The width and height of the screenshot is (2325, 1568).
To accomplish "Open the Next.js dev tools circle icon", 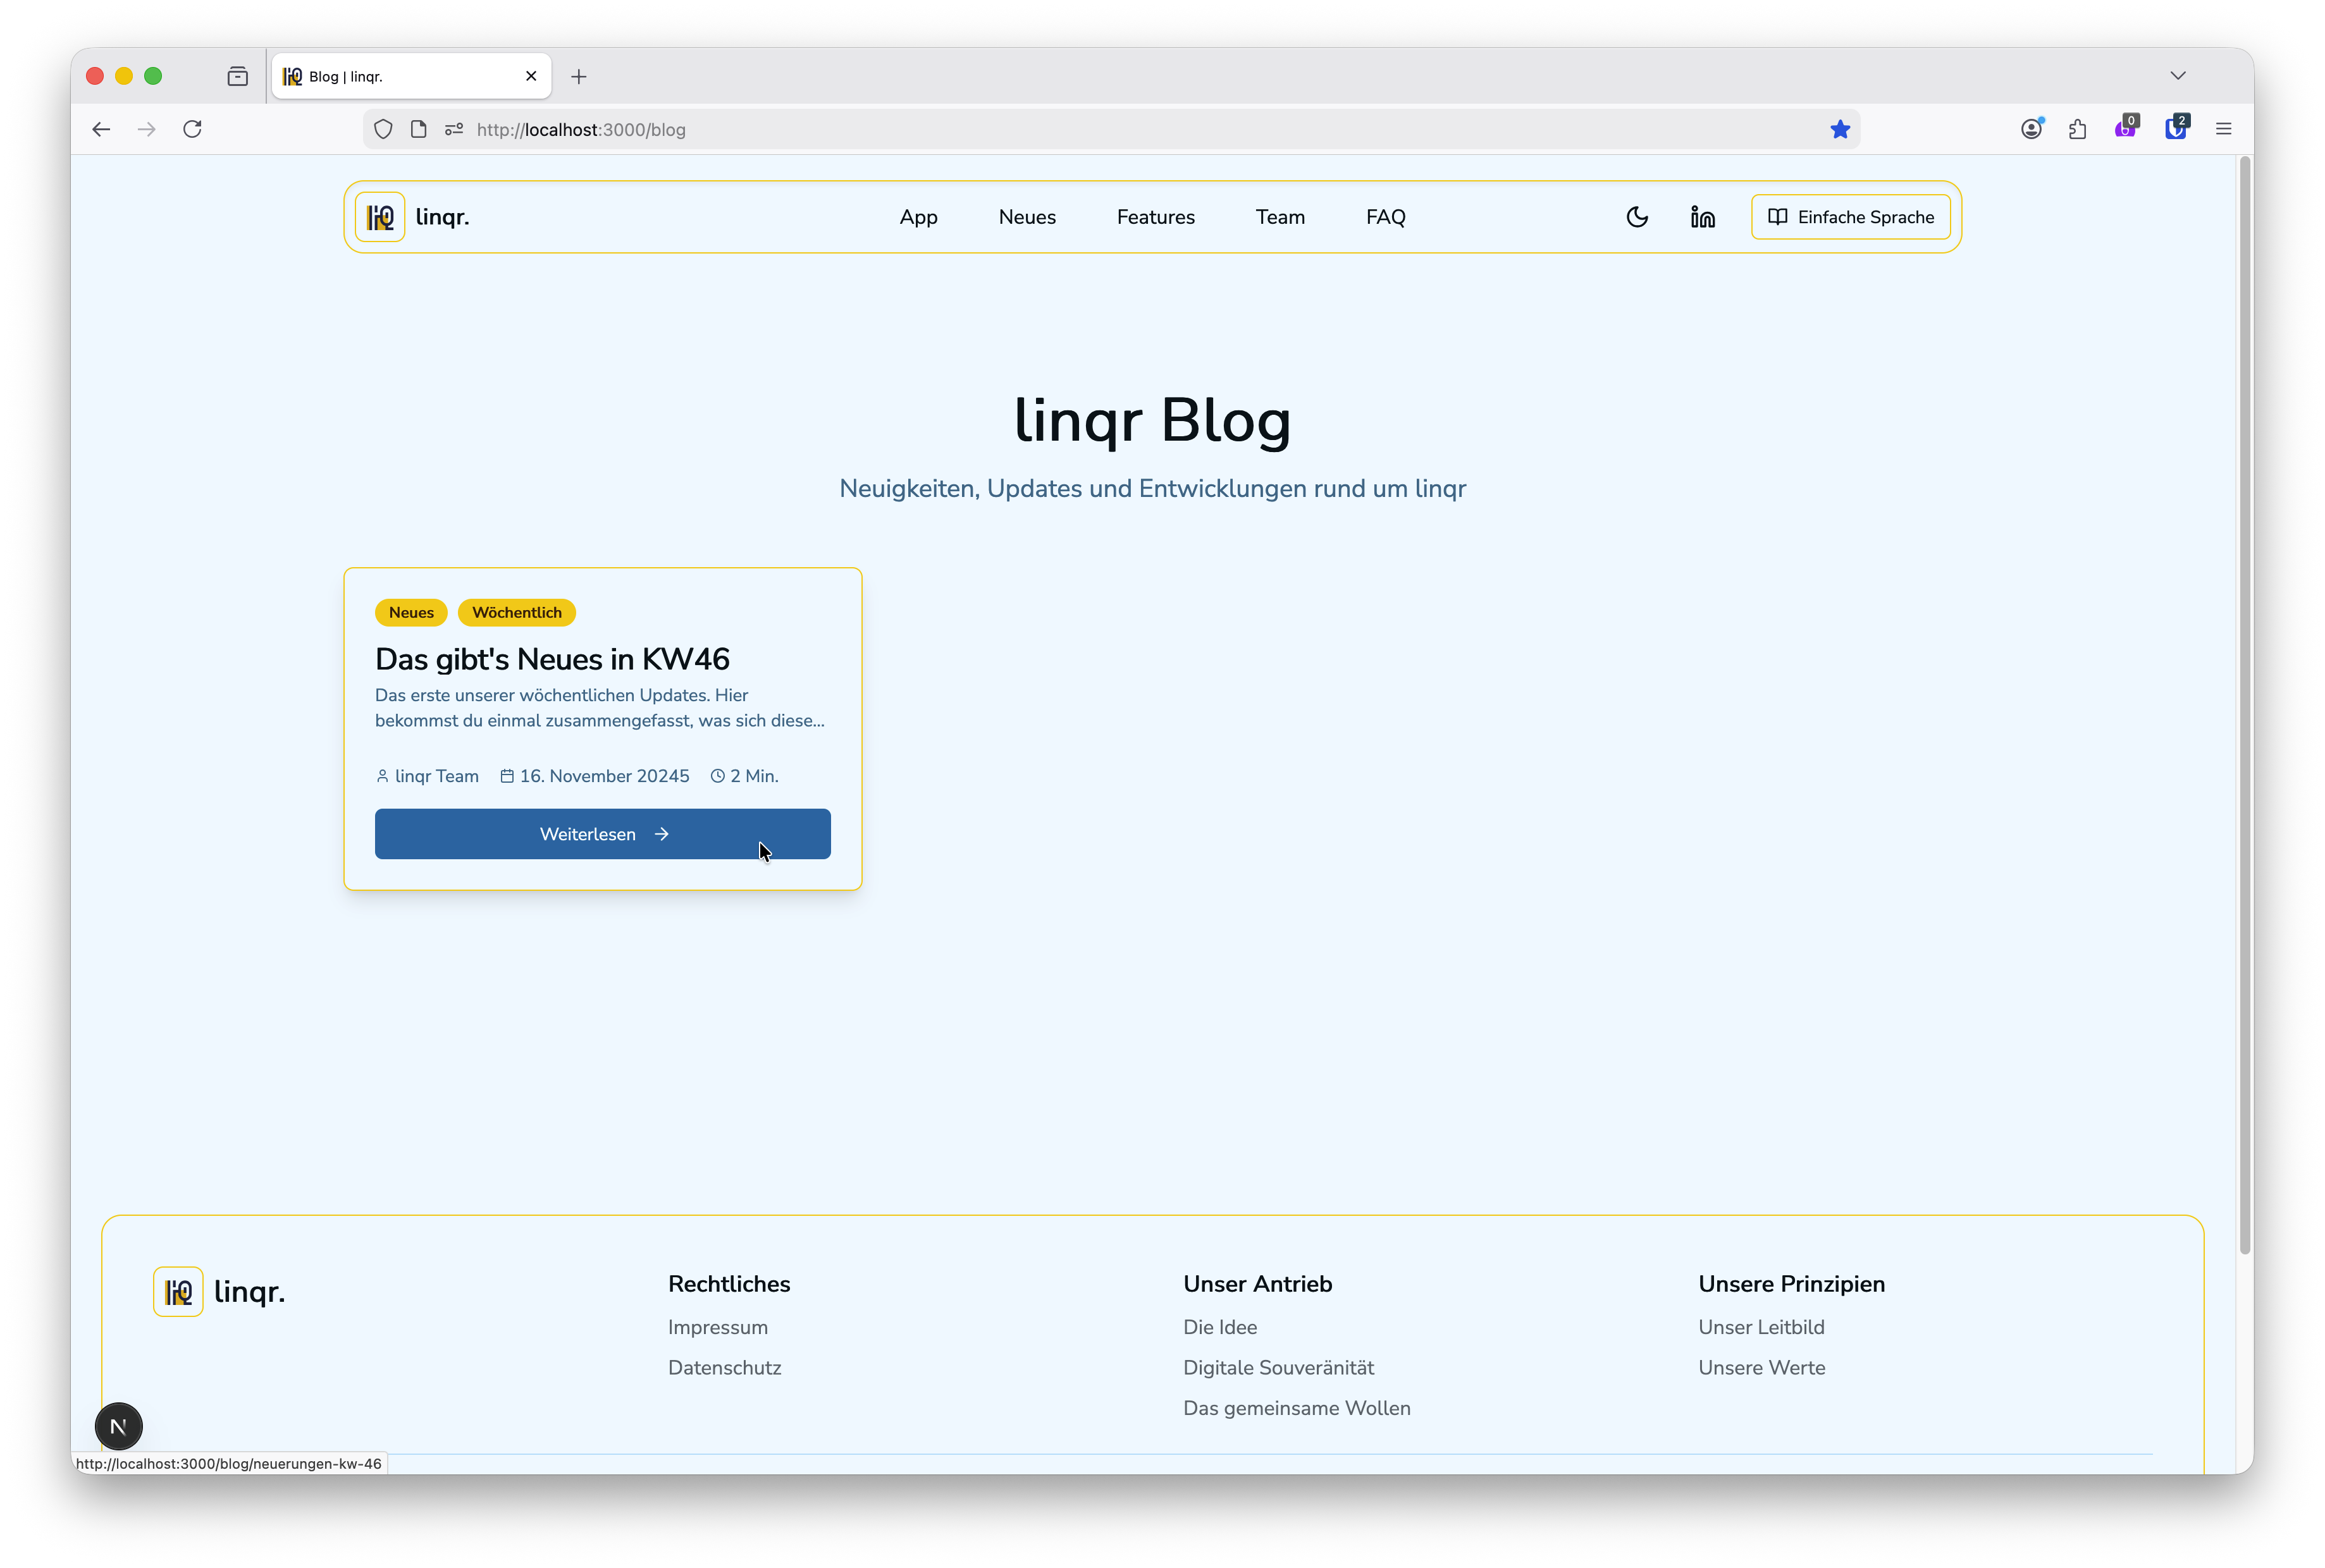I will 119,1426.
